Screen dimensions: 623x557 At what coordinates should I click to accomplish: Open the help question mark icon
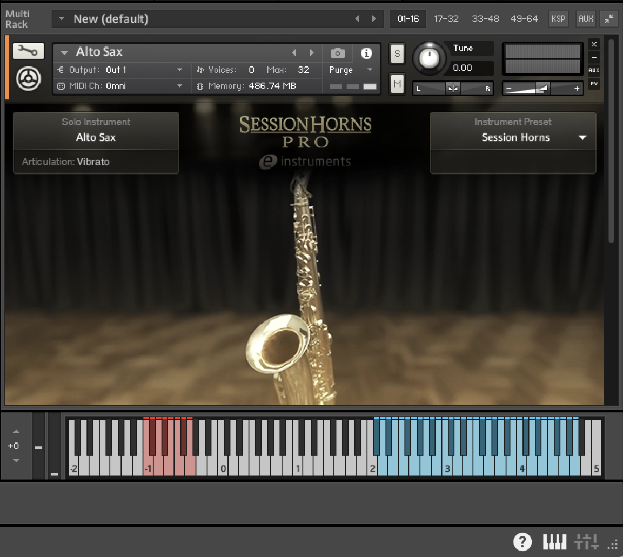click(522, 541)
